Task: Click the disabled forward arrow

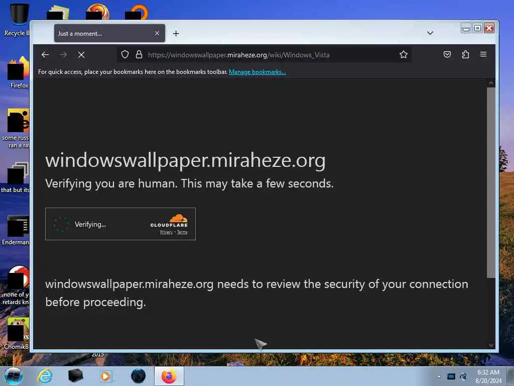Action: [x=63, y=55]
